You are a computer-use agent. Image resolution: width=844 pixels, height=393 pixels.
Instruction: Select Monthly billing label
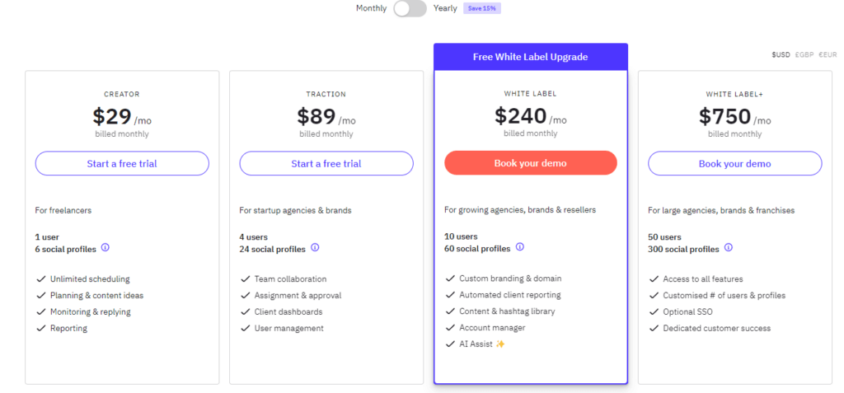(372, 8)
